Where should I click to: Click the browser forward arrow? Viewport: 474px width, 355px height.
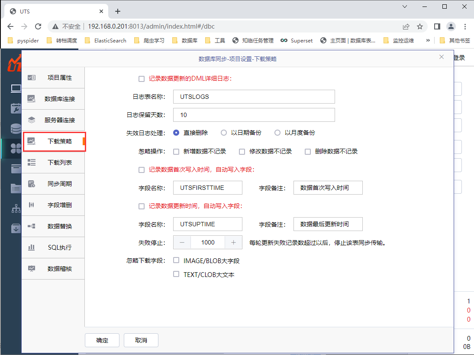[24, 26]
